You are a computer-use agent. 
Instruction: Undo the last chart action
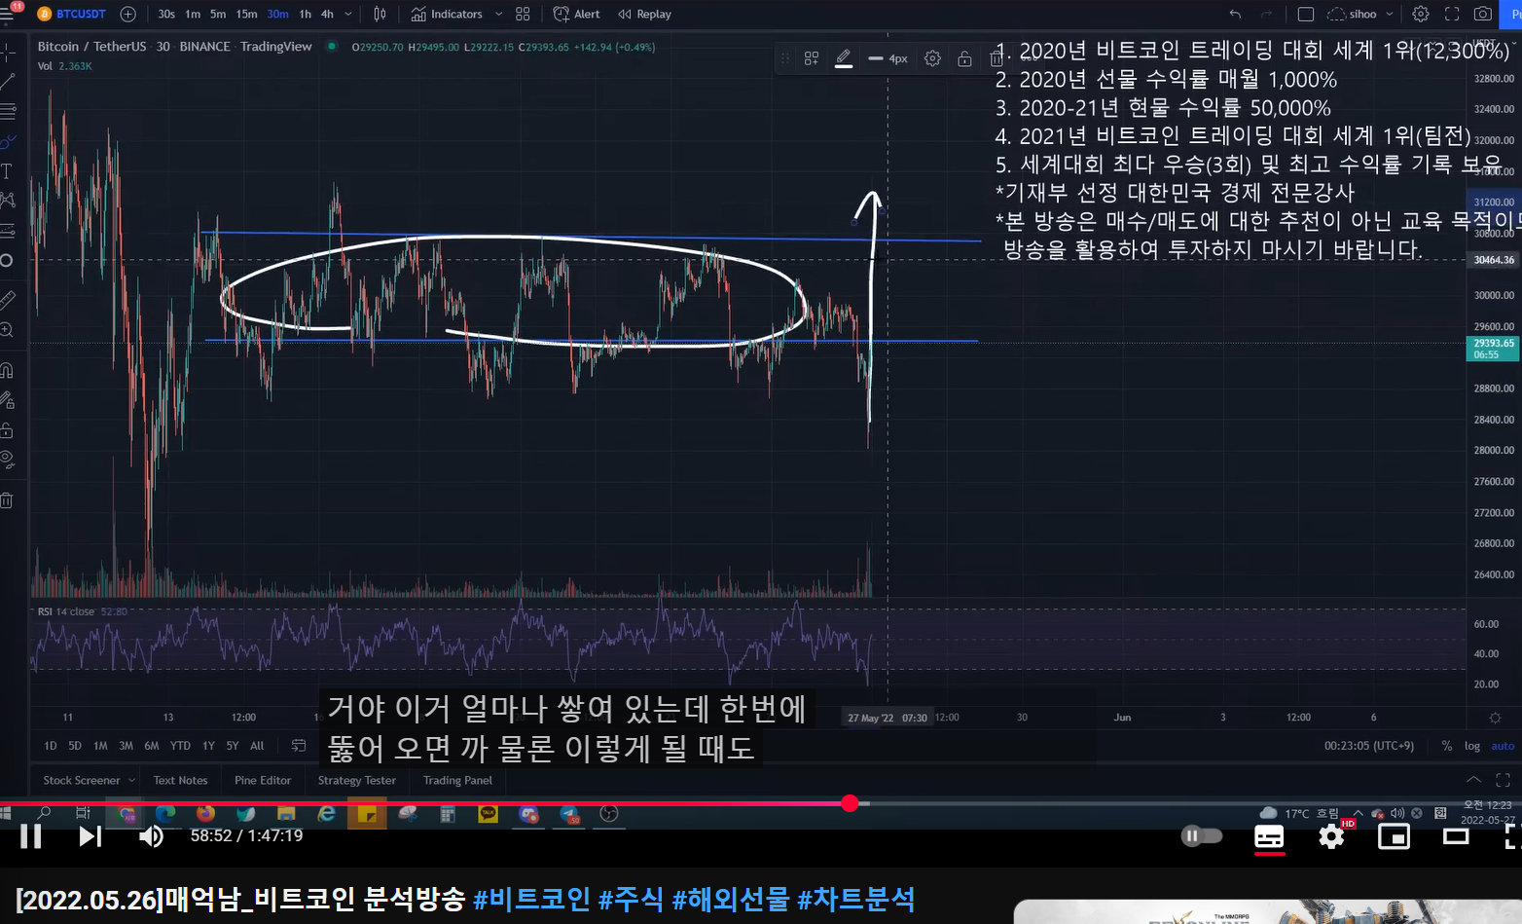click(x=1235, y=14)
